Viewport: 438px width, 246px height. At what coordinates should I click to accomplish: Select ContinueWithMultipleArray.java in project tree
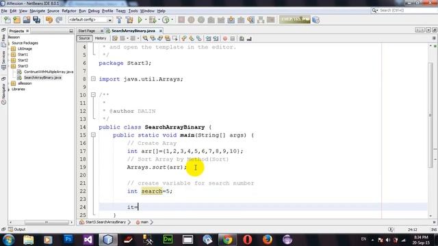[49, 72]
